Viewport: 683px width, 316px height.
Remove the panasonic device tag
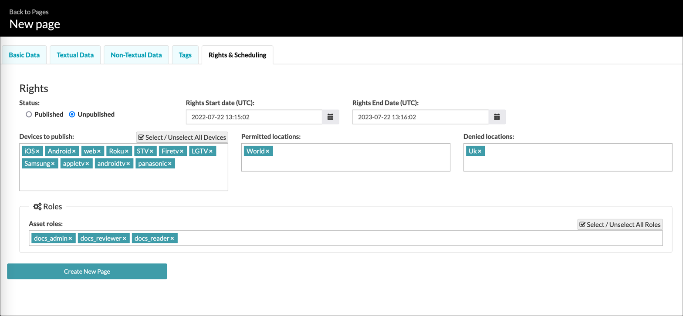tap(170, 164)
